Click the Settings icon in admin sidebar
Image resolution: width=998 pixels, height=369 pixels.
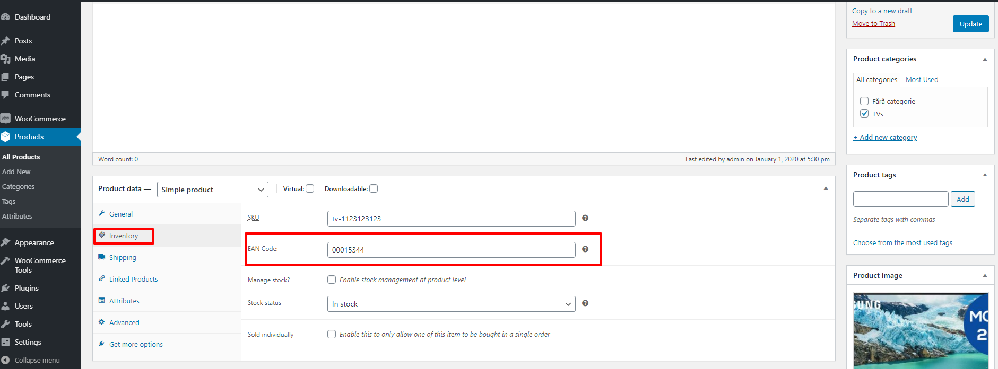[6, 342]
